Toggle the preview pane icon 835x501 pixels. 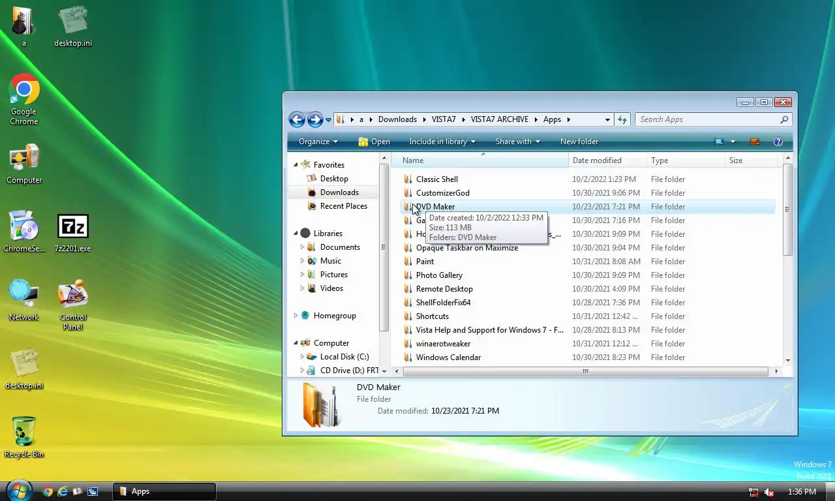[755, 142]
